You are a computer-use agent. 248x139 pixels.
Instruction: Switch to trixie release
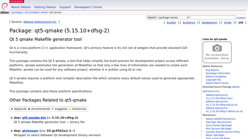[228, 23]
